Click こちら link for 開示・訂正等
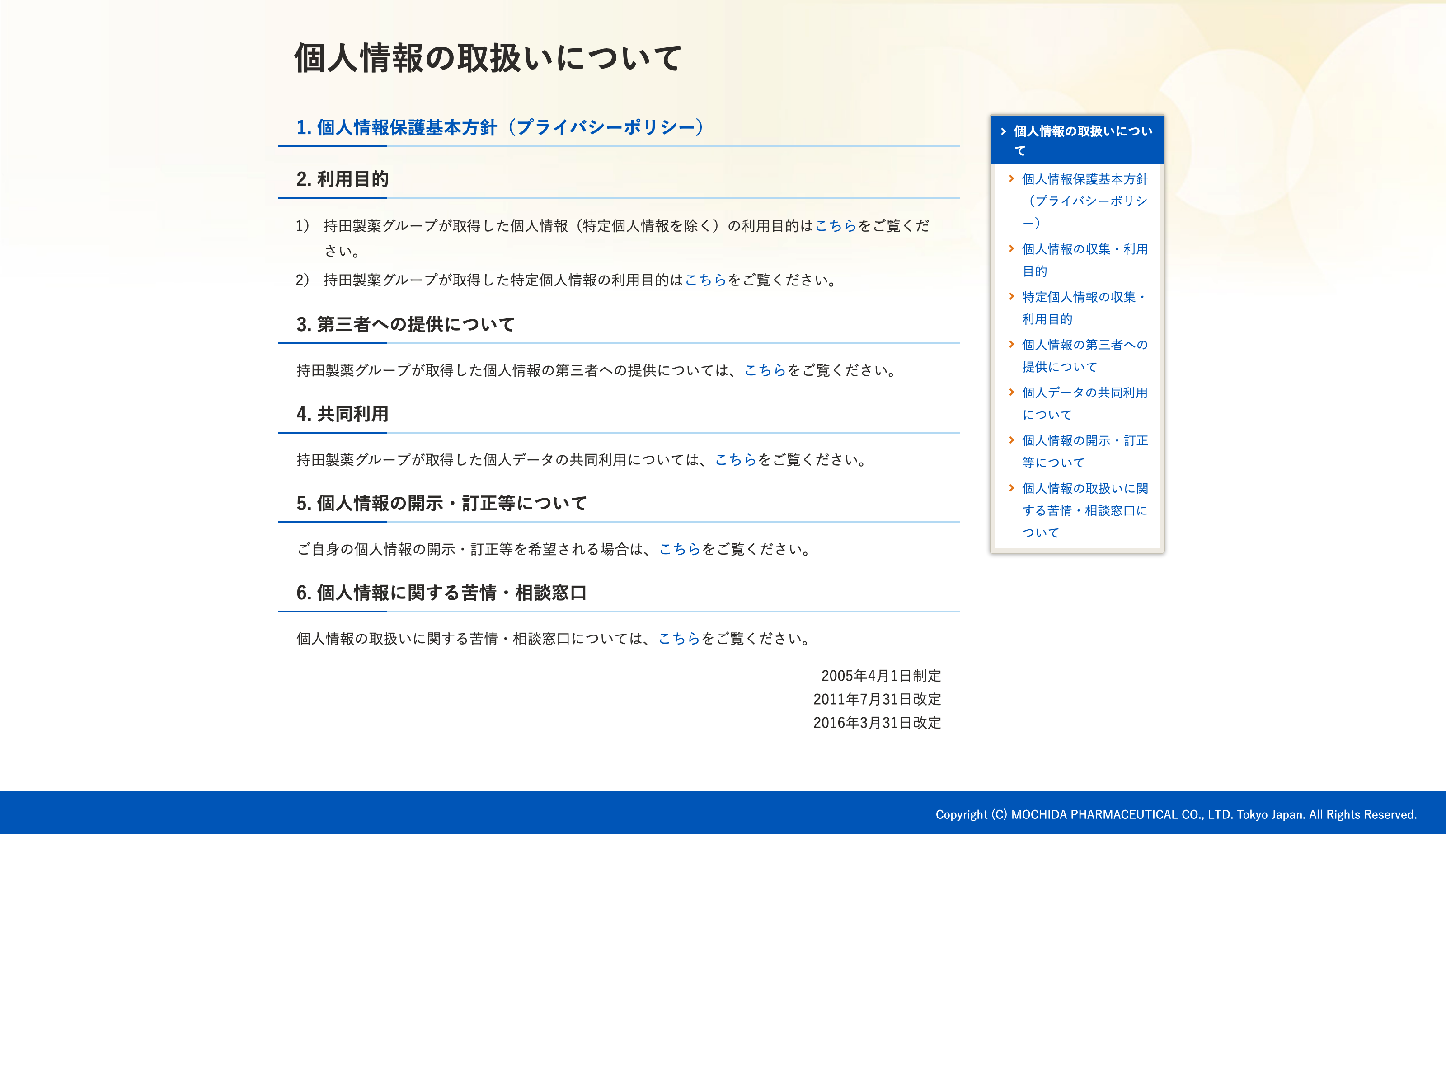This screenshot has height=1084, width=1446. (679, 550)
